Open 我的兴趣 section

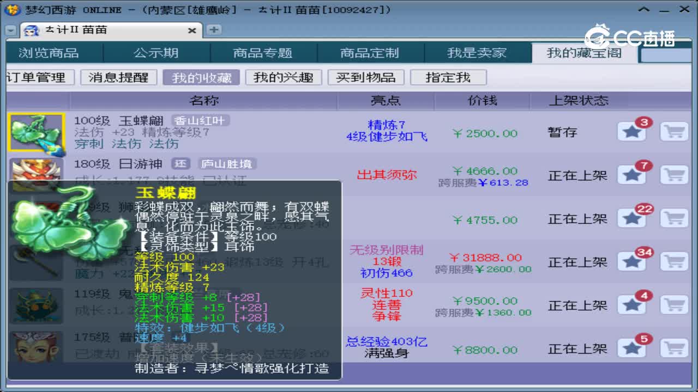tap(284, 77)
